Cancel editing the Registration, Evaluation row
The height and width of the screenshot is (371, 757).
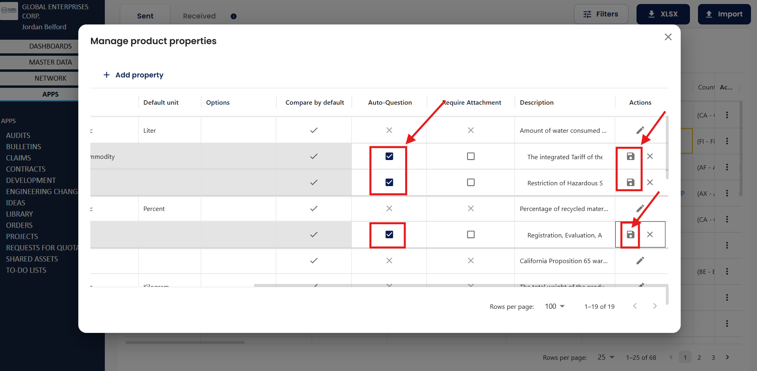tap(650, 235)
